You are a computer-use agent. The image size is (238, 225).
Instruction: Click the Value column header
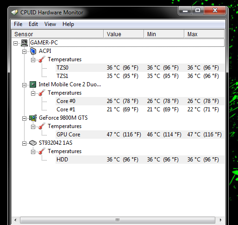tap(124, 34)
